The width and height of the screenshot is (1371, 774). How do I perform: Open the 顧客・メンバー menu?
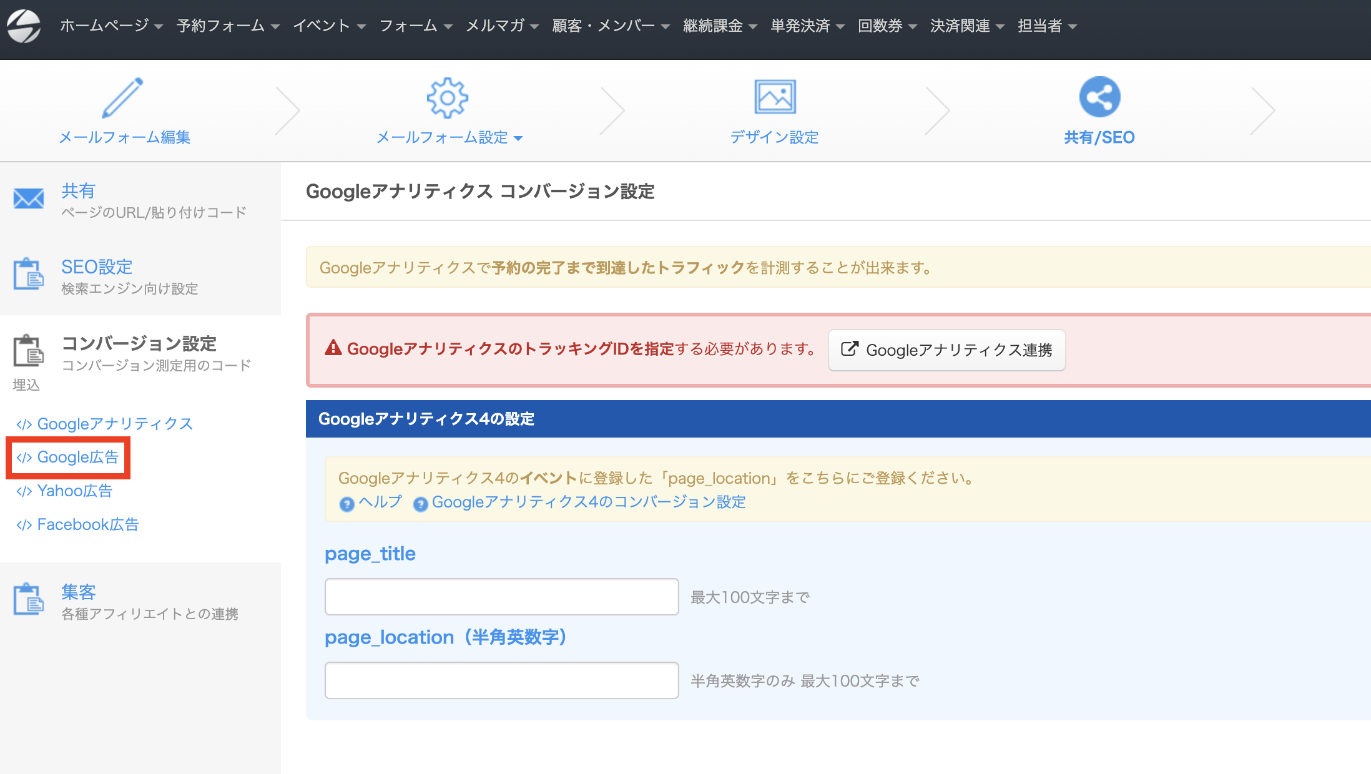610,26
